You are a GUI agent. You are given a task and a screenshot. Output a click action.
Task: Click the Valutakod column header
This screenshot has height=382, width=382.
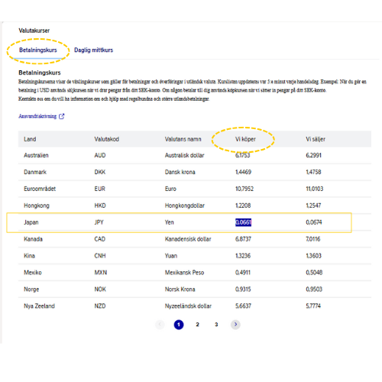coord(106,139)
